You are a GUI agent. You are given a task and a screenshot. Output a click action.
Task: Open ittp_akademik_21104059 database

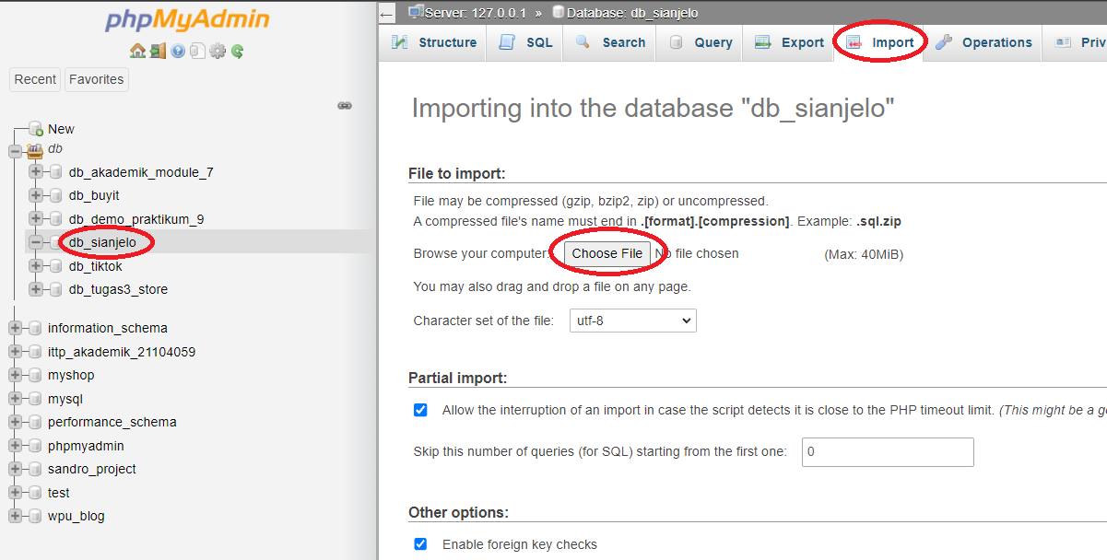[122, 352]
